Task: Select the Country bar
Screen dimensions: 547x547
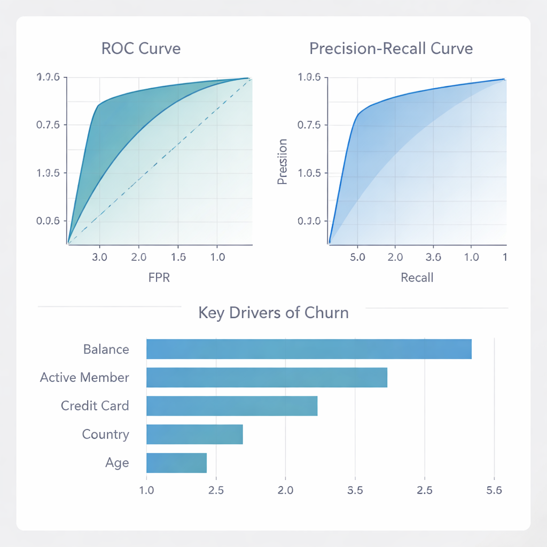Action: [194, 434]
